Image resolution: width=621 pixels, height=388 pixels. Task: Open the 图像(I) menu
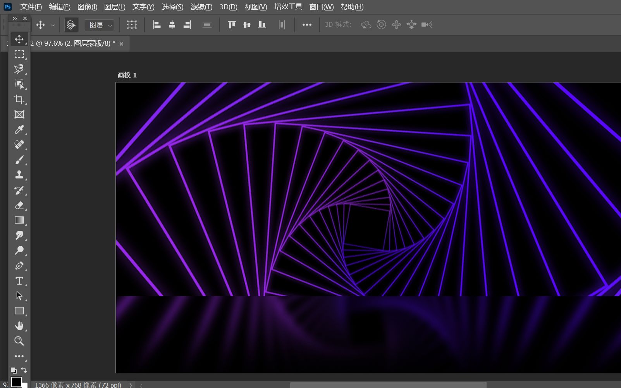point(87,7)
